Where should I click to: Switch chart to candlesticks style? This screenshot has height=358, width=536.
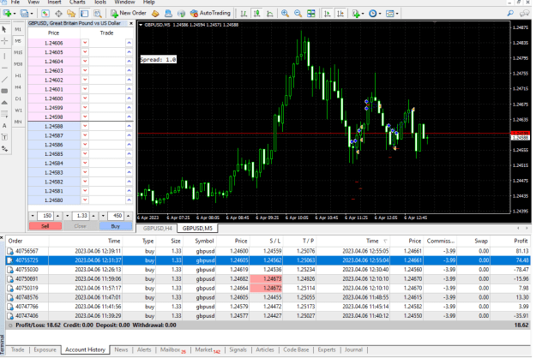click(x=256, y=14)
